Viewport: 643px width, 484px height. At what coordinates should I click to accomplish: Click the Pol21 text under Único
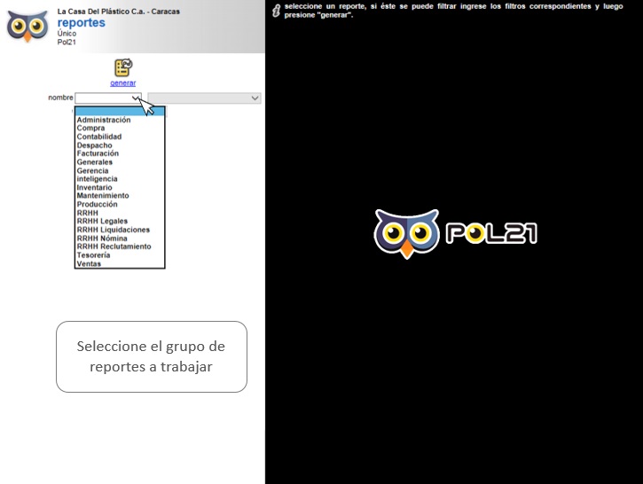coord(67,42)
